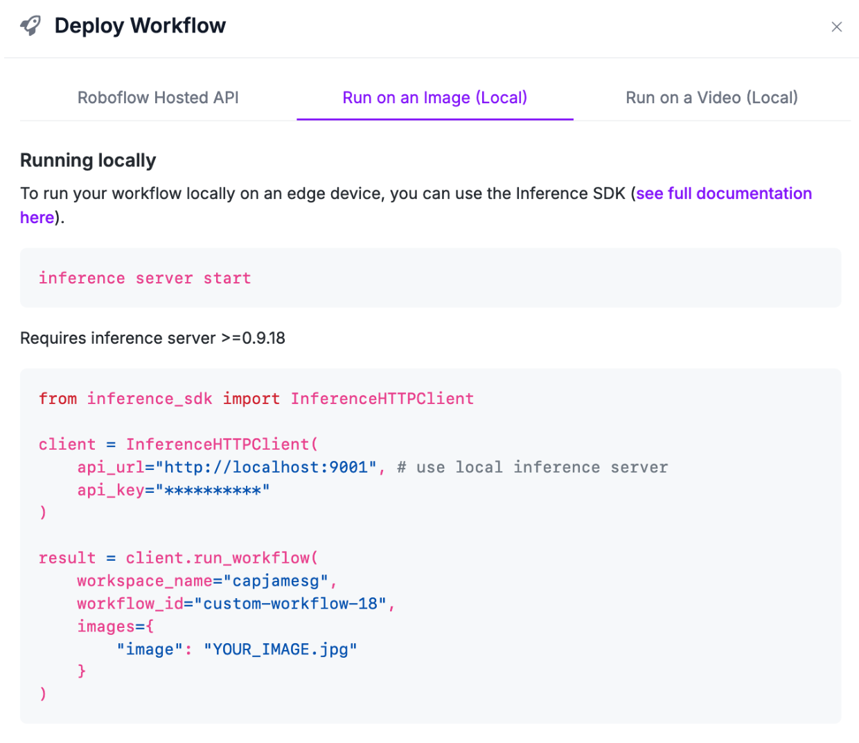Viewport: 859px width, 743px height.
Task: Click the client = InferenceHTTPClient( line
Action: [x=178, y=444]
